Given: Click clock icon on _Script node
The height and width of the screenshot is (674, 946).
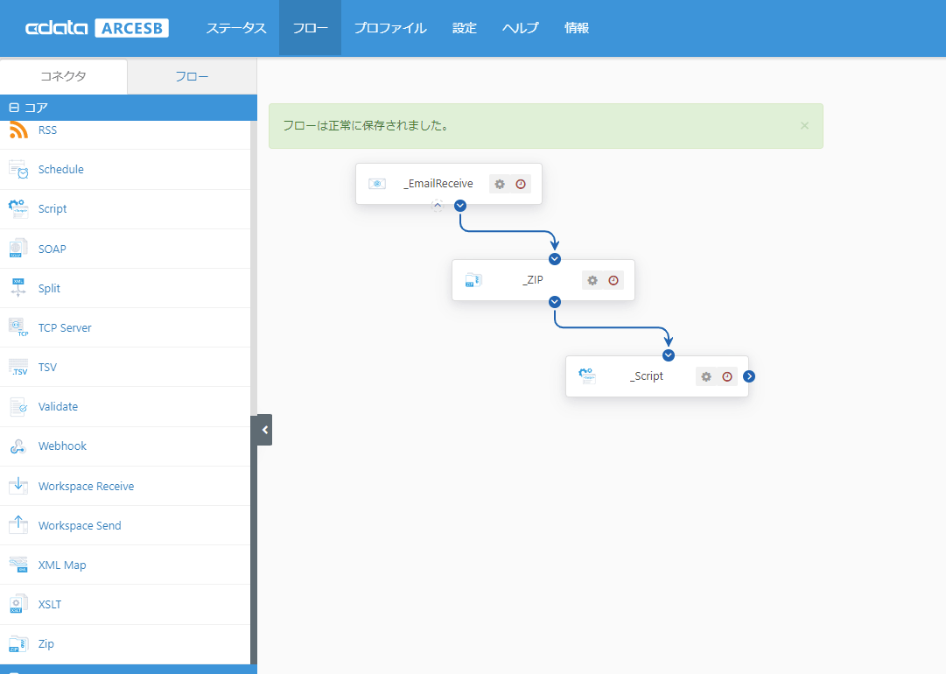Looking at the screenshot, I should [x=727, y=376].
